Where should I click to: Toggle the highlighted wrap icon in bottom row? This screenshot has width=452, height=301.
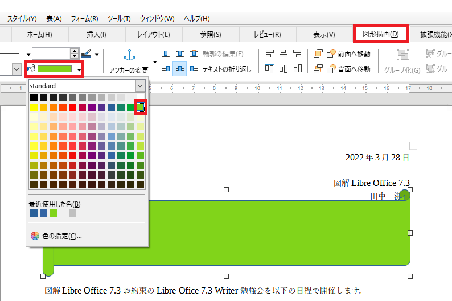point(179,68)
